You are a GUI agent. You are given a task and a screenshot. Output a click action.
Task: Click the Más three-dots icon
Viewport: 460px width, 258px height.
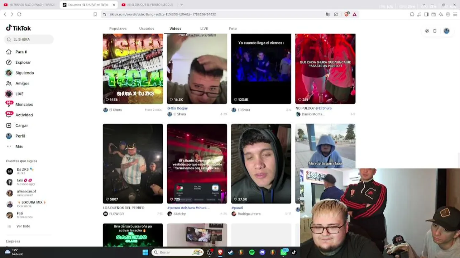click(x=9, y=147)
